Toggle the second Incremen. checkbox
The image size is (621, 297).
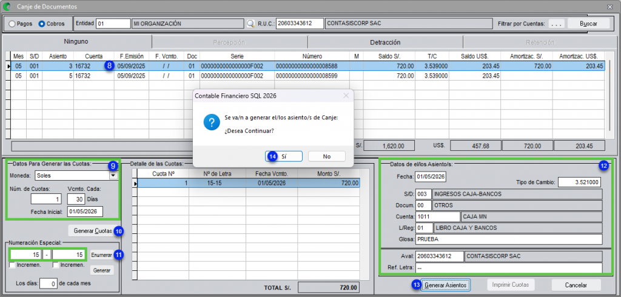click(56, 265)
